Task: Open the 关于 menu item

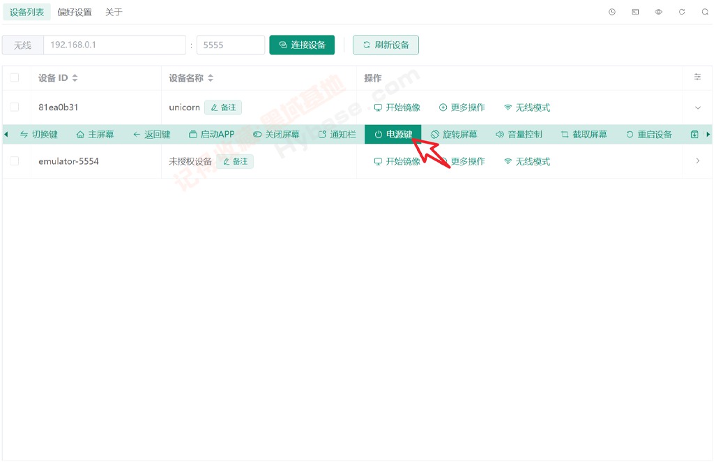Action: [x=113, y=12]
